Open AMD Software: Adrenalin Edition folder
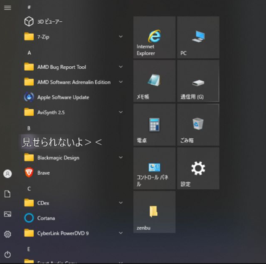This screenshot has height=264, width=266. [73, 82]
